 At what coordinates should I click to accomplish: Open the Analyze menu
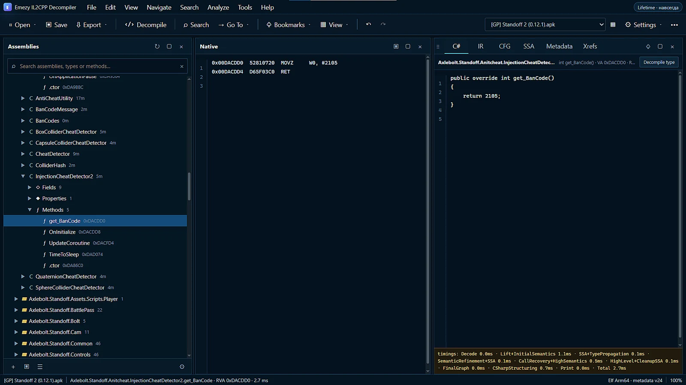(x=218, y=7)
